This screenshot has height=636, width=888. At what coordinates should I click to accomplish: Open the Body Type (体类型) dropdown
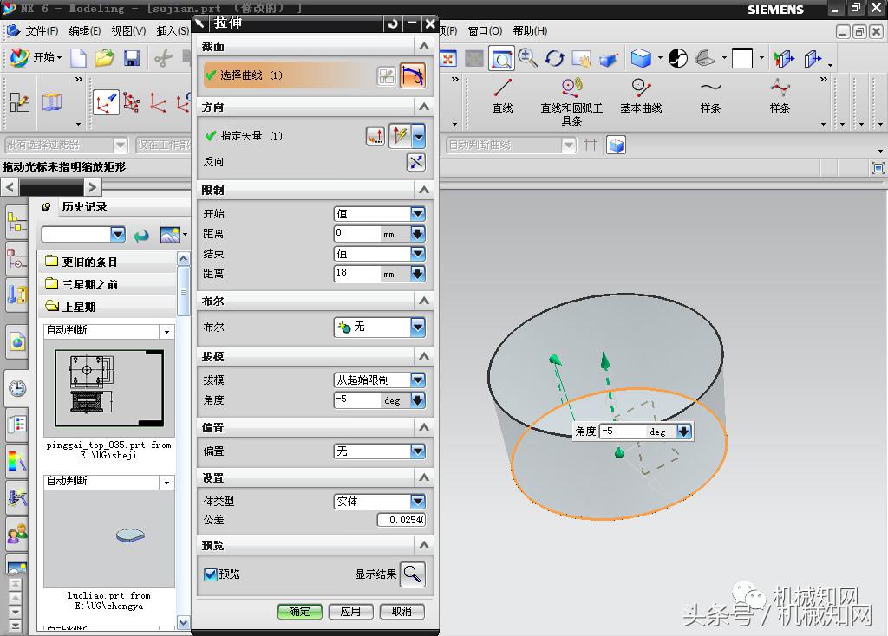pos(418,501)
